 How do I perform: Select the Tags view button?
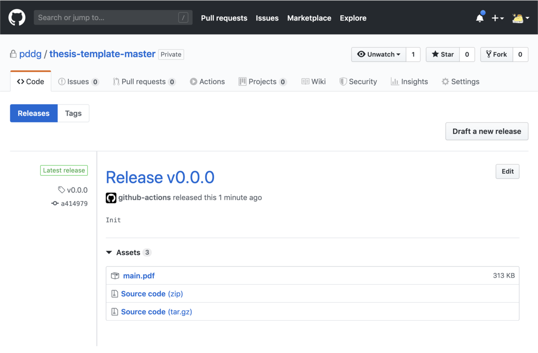click(x=73, y=113)
